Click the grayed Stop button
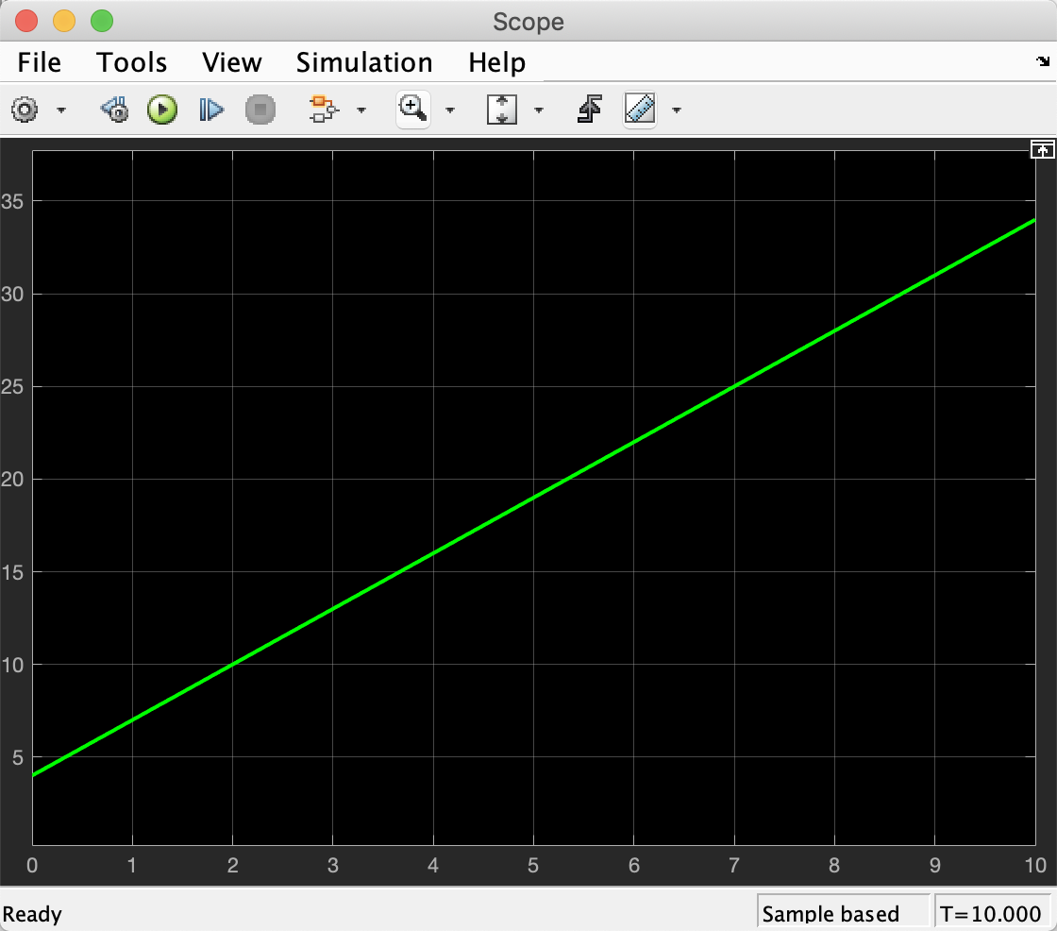 point(260,110)
